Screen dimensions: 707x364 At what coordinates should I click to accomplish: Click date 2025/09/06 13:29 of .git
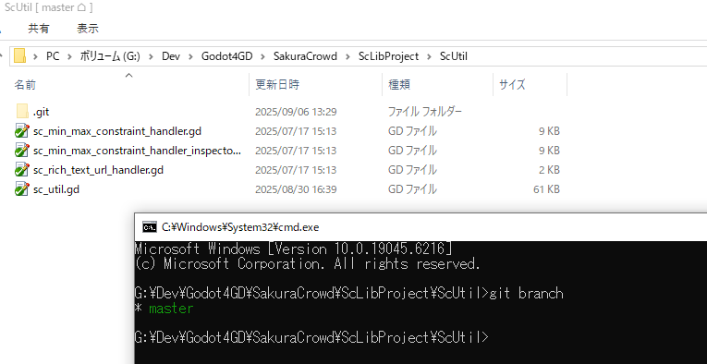[296, 112]
